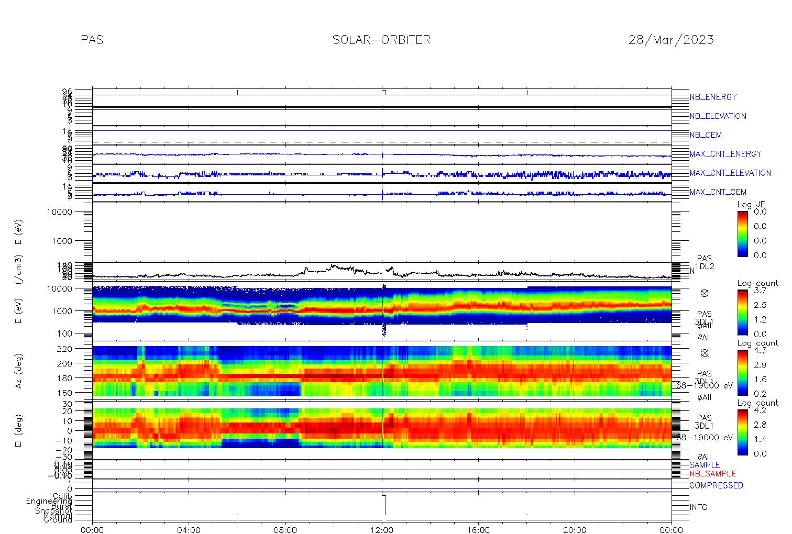Click the 3.7 color scale value
The height and width of the screenshot is (534, 792).
[x=760, y=291]
